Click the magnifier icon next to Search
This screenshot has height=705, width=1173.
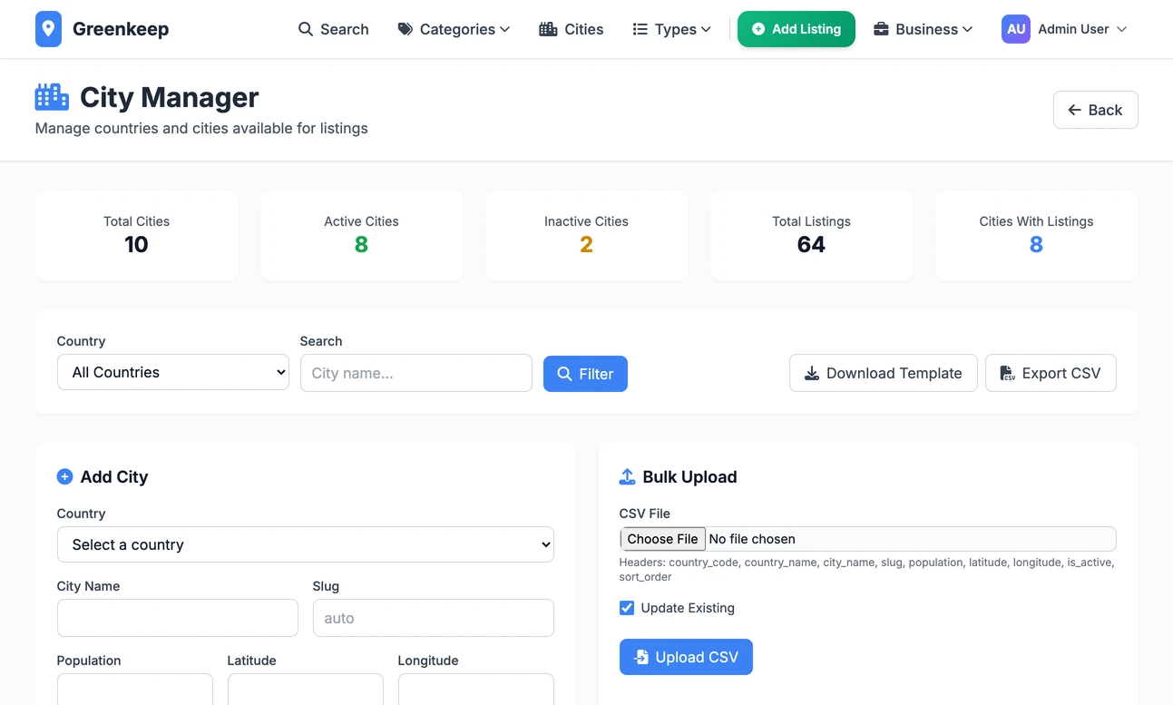(x=306, y=29)
